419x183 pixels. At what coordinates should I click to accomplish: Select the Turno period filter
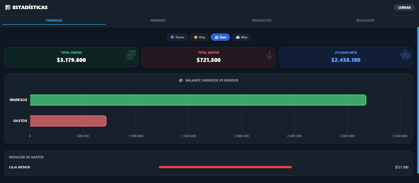coord(177,37)
